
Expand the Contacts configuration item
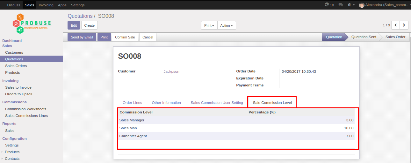pos(12,159)
